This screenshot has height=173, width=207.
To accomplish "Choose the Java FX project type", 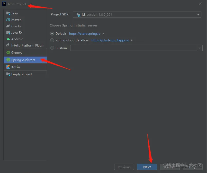I will pos(25,33).
